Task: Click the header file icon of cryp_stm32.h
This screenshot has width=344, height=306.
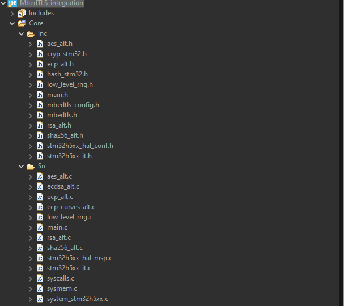Action: coord(40,54)
